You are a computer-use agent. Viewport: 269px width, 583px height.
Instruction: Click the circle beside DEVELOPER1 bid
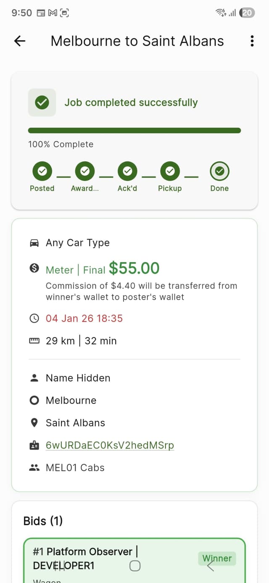(x=135, y=566)
